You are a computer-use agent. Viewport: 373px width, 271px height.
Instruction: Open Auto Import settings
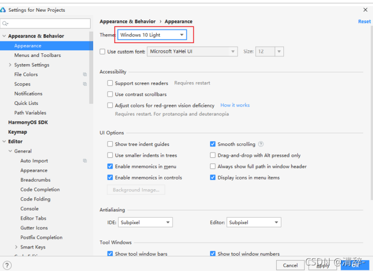[34, 161]
